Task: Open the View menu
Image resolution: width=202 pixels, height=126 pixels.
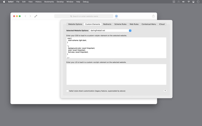Action: click(x=30, y=2)
